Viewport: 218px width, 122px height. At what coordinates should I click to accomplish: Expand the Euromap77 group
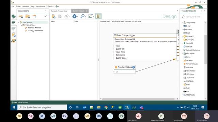click(182, 36)
